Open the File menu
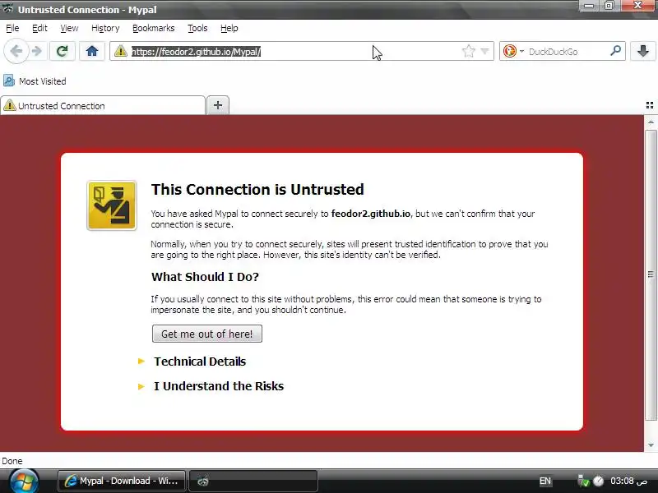 (12, 28)
